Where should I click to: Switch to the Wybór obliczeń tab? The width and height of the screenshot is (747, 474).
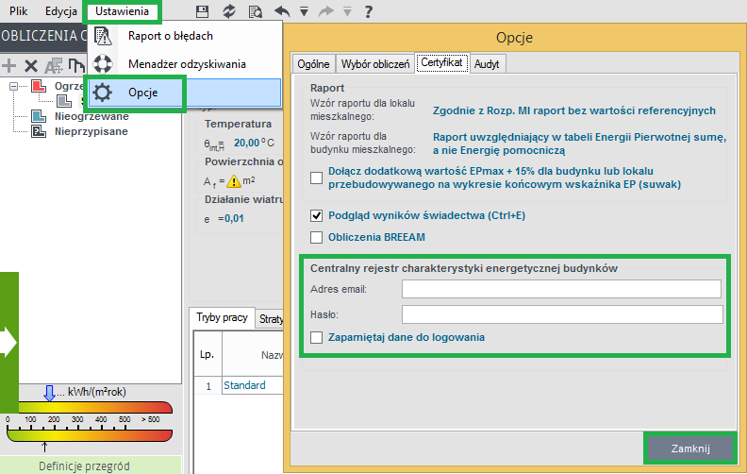point(375,64)
